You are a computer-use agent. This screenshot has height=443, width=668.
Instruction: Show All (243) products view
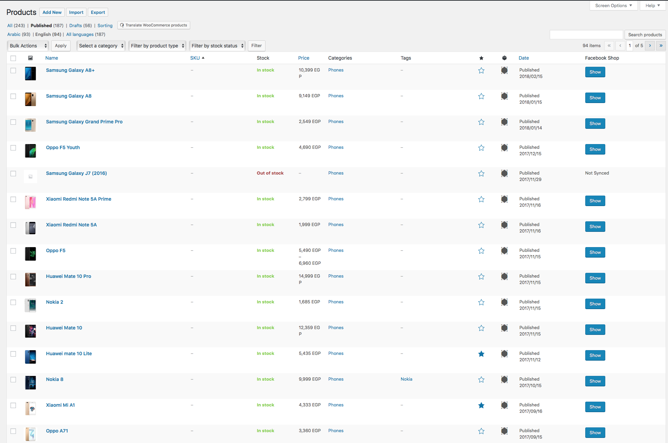pyautogui.click(x=16, y=25)
